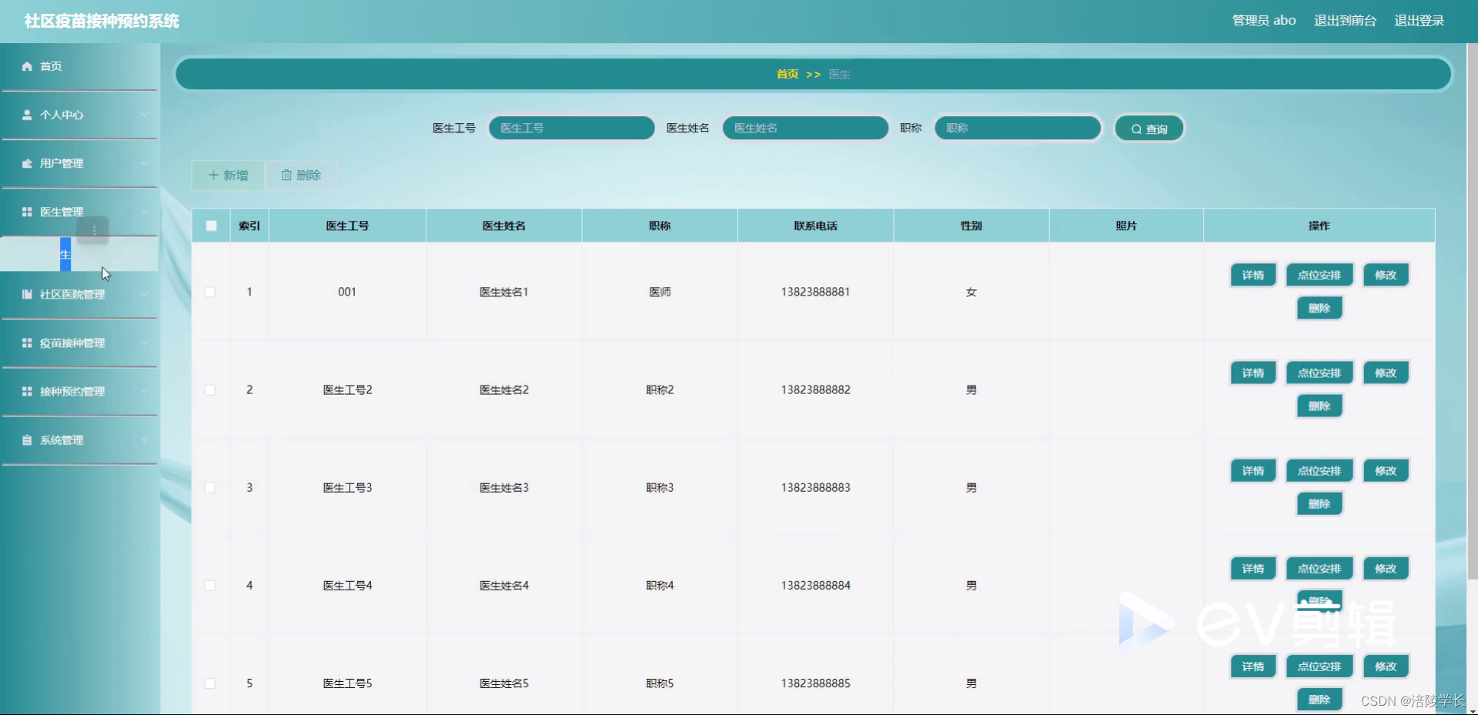Select 退出登录 in the top bar
The height and width of the screenshot is (715, 1478).
[x=1420, y=20]
